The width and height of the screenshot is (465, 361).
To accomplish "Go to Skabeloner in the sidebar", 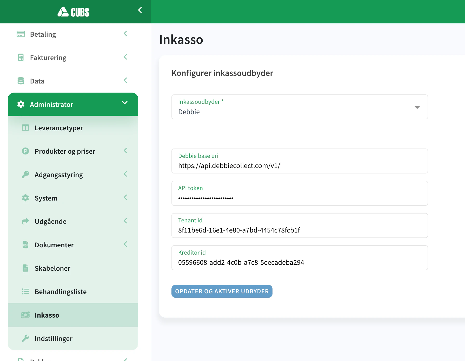I will (x=52, y=268).
